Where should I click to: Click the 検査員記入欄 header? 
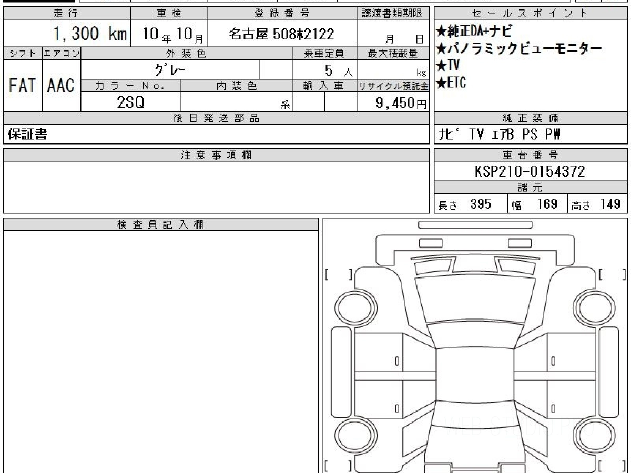click(161, 224)
